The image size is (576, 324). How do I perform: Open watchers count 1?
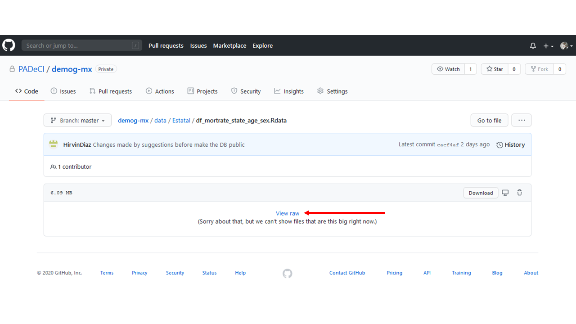coord(470,69)
